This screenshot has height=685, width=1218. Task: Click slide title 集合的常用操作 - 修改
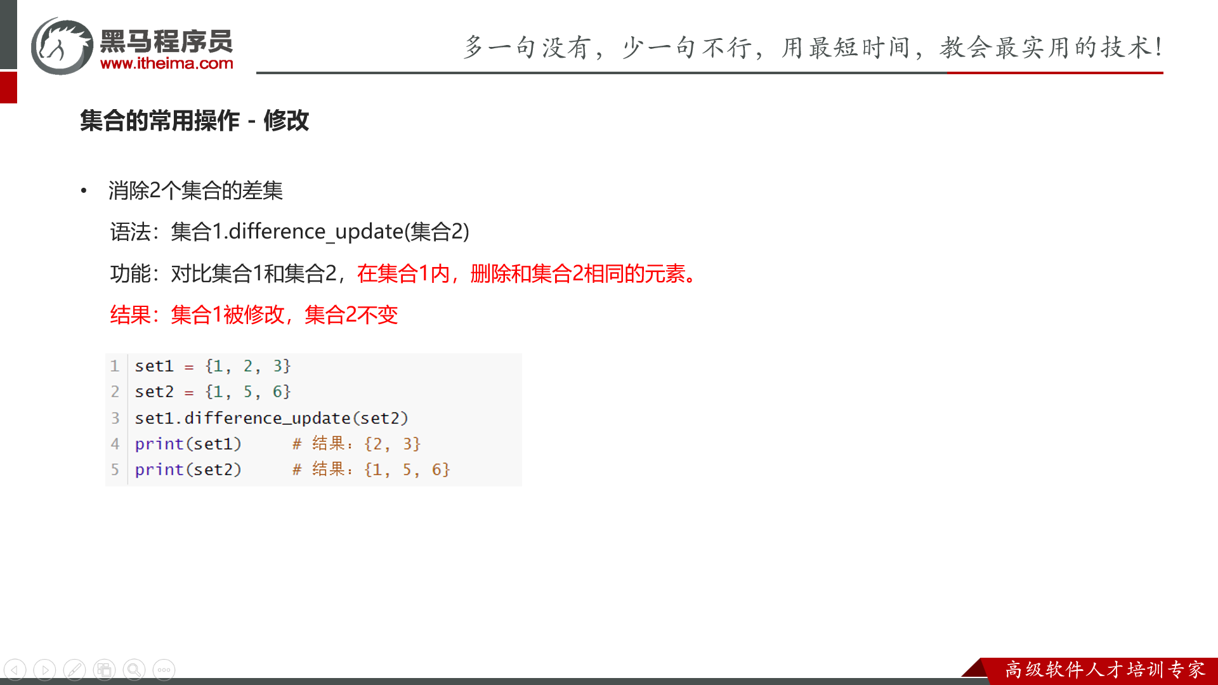pos(194,121)
